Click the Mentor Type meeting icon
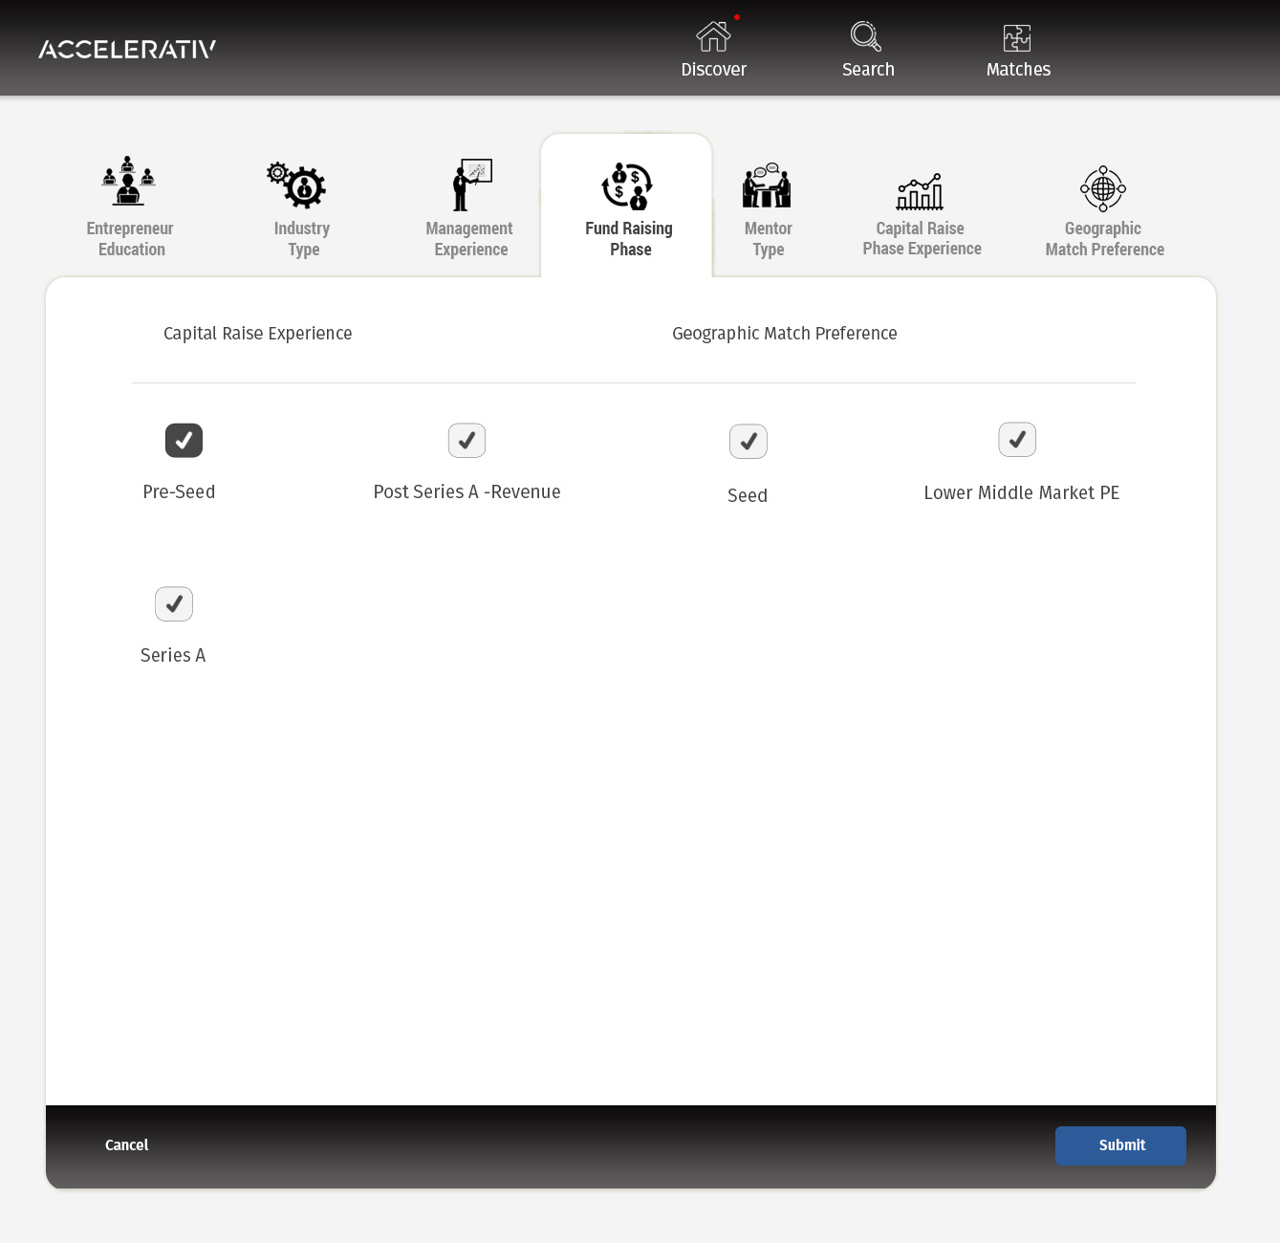 coord(767,185)
